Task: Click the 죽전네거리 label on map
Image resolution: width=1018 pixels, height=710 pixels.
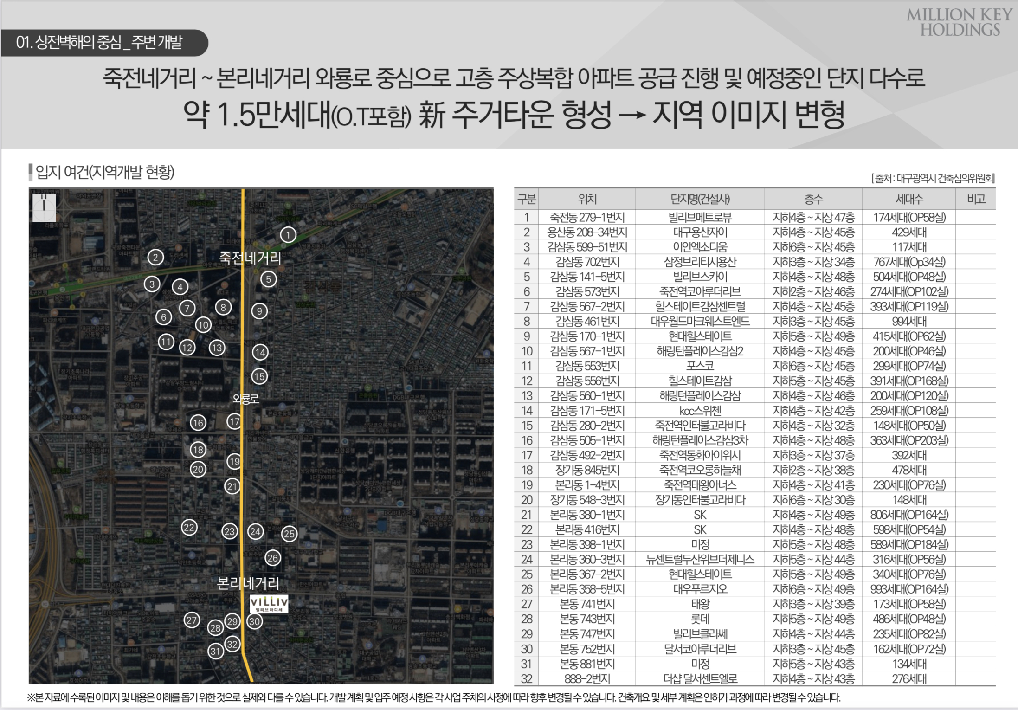Action: [x=250, y=258]
